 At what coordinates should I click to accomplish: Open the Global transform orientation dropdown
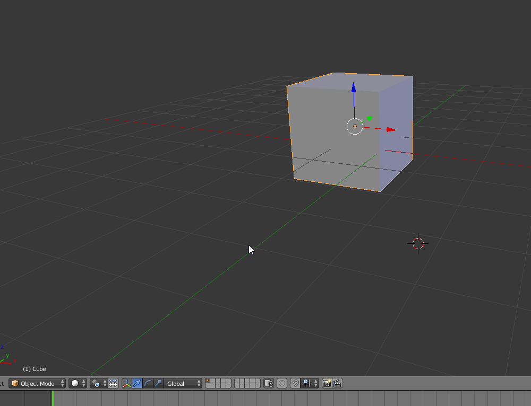[183, 383]
